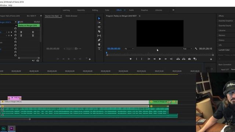Toggle Effect Controls timeline view triangle
Viewport: 235px width, 132px height.
click(x=16, y=22)
